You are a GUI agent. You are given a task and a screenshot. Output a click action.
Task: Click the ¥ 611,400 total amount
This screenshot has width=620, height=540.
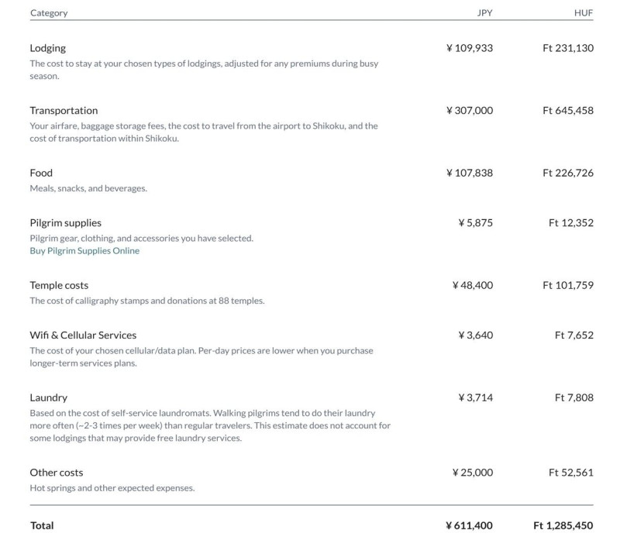[x=470, y=525]
